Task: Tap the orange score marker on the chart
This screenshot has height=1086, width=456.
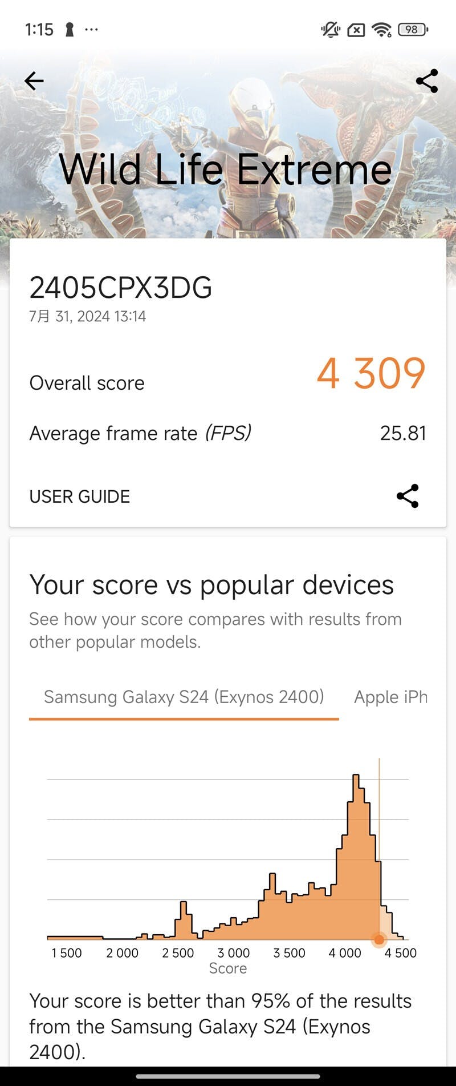Action: point(379,939)
